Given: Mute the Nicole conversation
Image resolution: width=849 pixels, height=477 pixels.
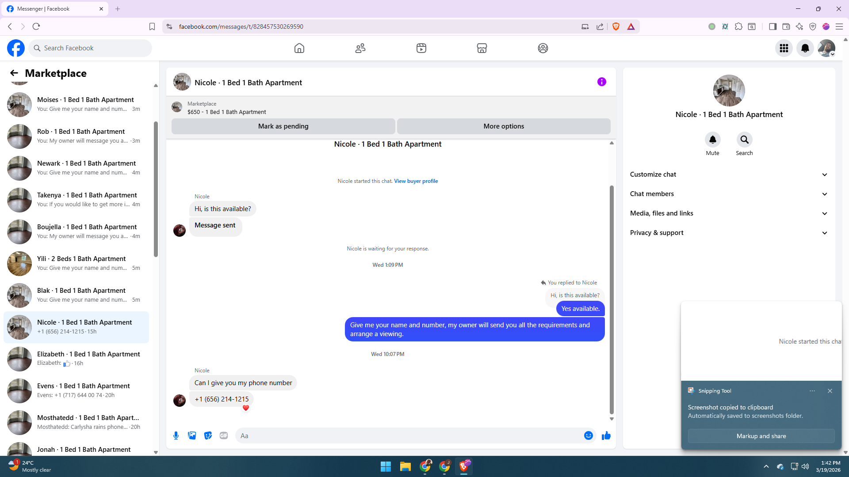Looking at the screenshot, I should [712, 140].
